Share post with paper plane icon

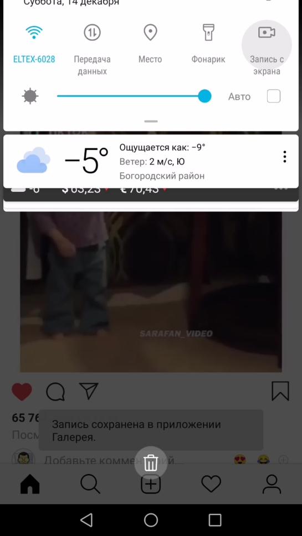(89, 391)
